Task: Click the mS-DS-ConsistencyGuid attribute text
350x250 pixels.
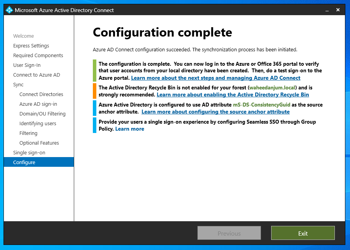Action: (x=261, y=105)
